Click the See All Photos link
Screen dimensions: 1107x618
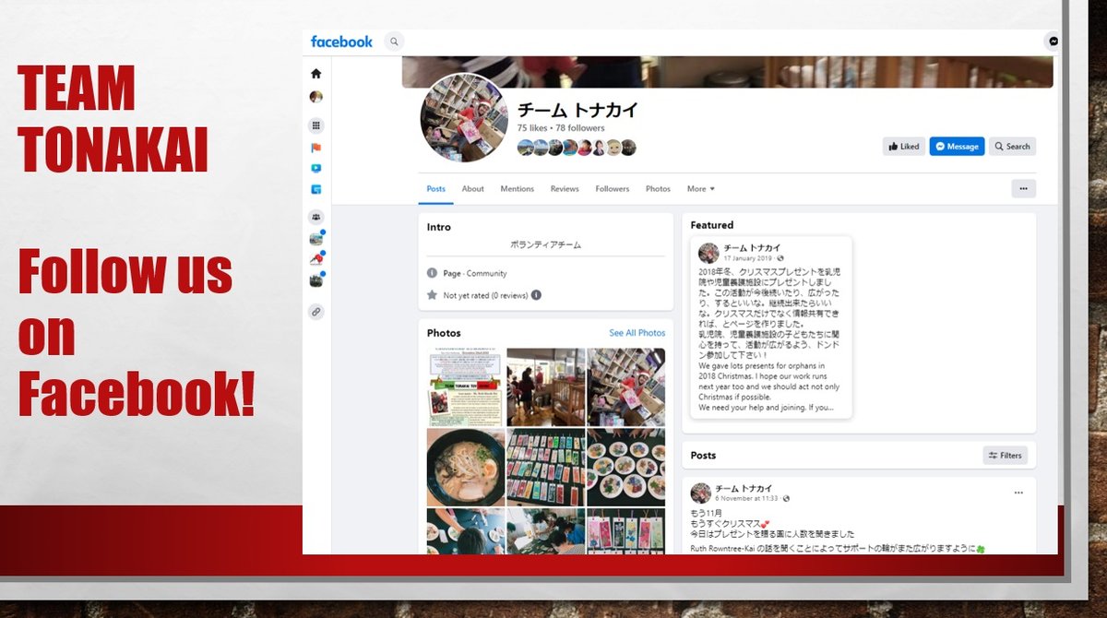click(x=637, y=333)
